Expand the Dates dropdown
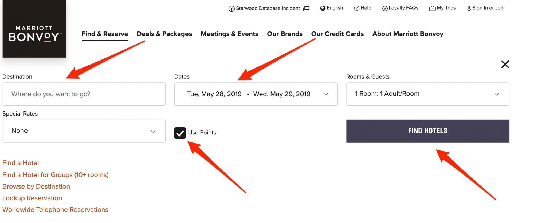This screenshot has height=223, width=534. (256, 94)
